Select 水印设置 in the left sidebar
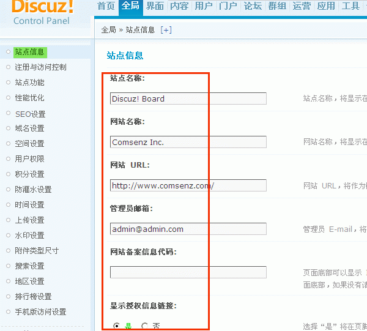The width and height of the screenshot is (367, 331). pos(29,236)
